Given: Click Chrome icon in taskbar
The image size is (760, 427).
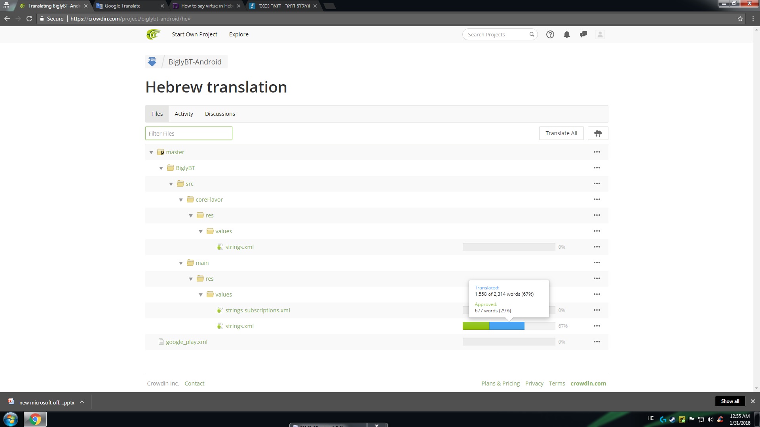Looking at the screenshot, I should [x=35, y=419].
